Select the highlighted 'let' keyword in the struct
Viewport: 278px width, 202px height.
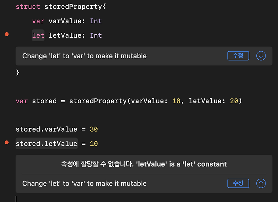click(x=38, y=35)
